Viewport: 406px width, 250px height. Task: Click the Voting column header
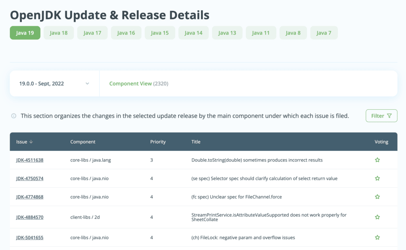pos(381,142)
